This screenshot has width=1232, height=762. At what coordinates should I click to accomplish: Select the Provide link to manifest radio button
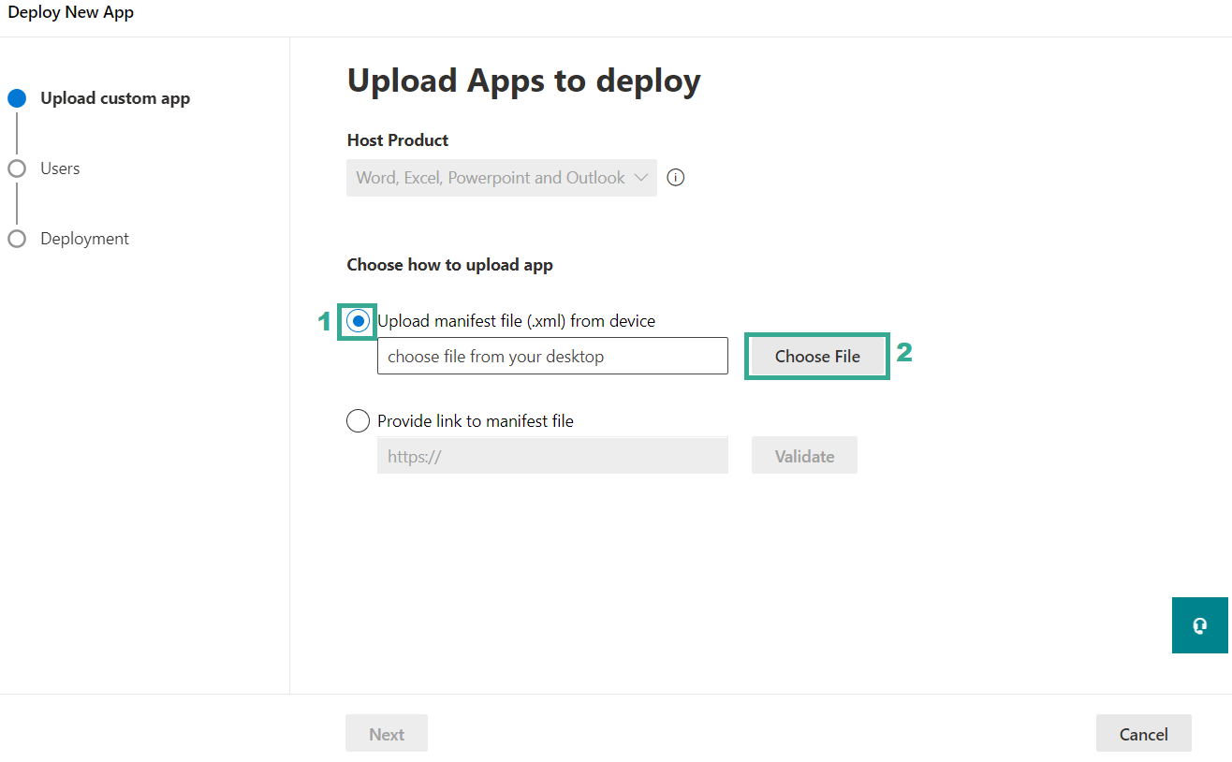click(x=358, y=421)
